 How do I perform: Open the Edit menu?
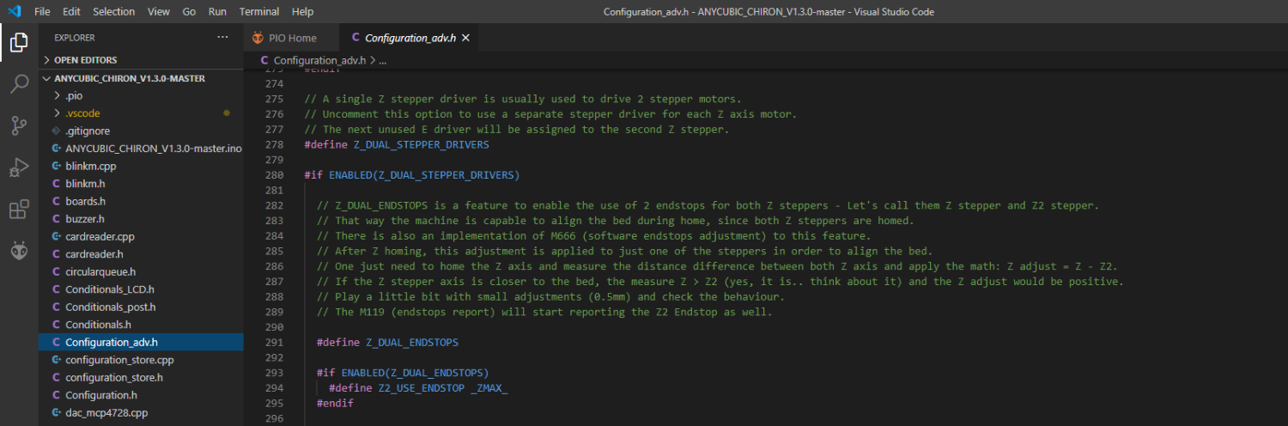(71, 12)
